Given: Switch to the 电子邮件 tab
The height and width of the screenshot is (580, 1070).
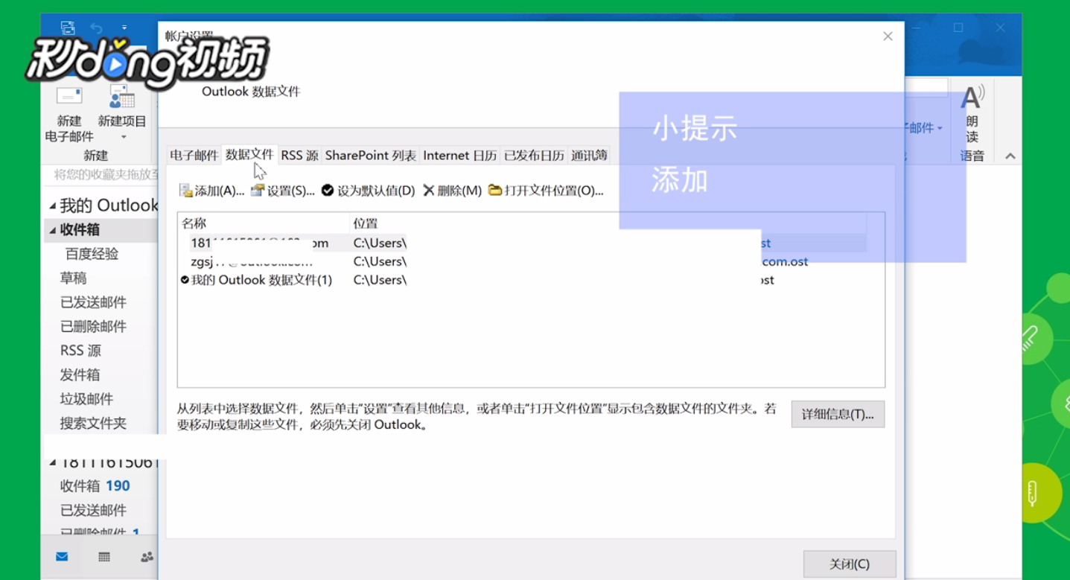Looking at the screenshot, I should [x=194, y=155].
